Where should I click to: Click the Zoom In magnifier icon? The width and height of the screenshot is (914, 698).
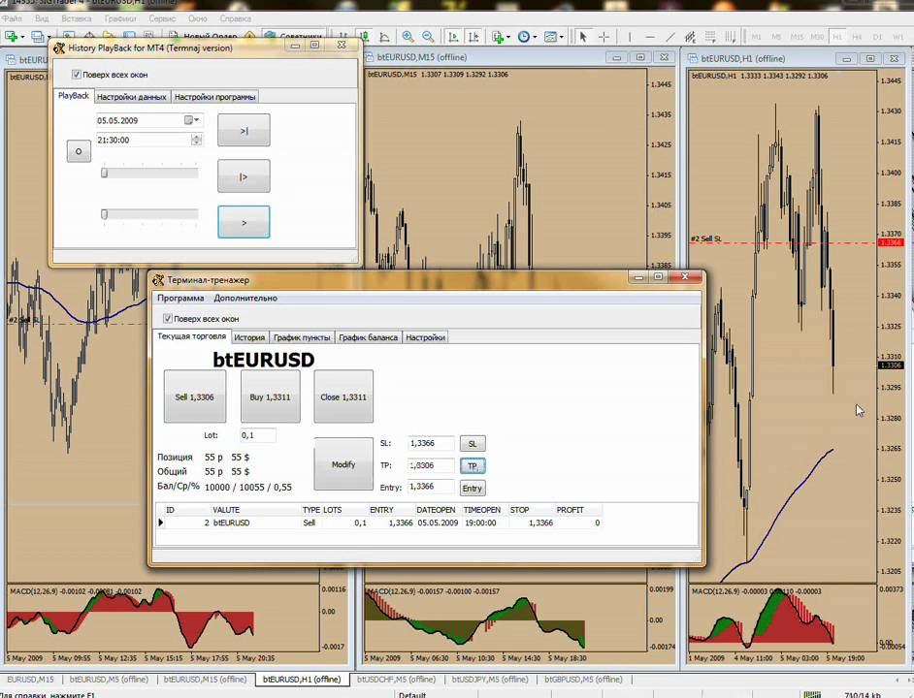408,37
